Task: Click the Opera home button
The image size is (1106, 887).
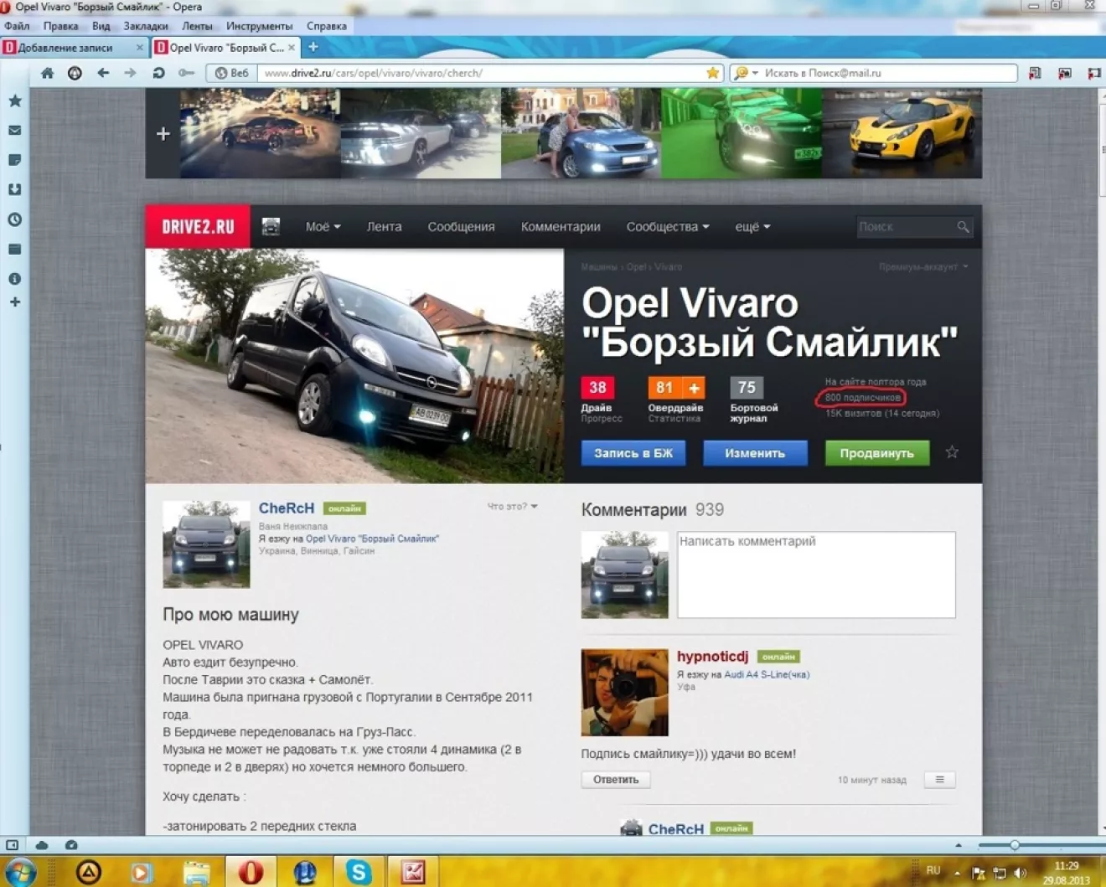Action: point(48,73)
